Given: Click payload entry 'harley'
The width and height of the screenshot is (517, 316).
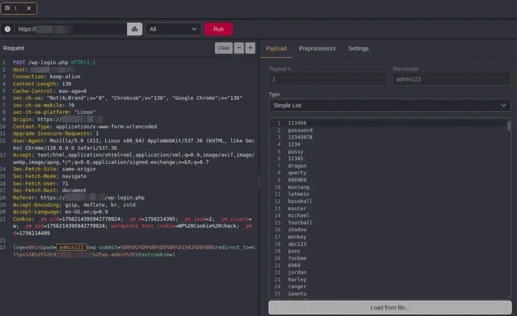Looking at the screenshot, I should pyautogui.click(x=297, y=280).
